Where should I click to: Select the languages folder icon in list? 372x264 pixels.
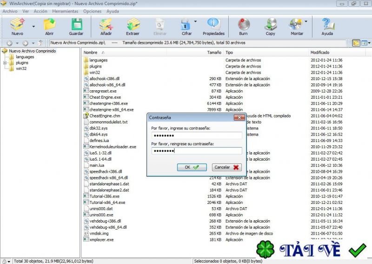point(86,60)
